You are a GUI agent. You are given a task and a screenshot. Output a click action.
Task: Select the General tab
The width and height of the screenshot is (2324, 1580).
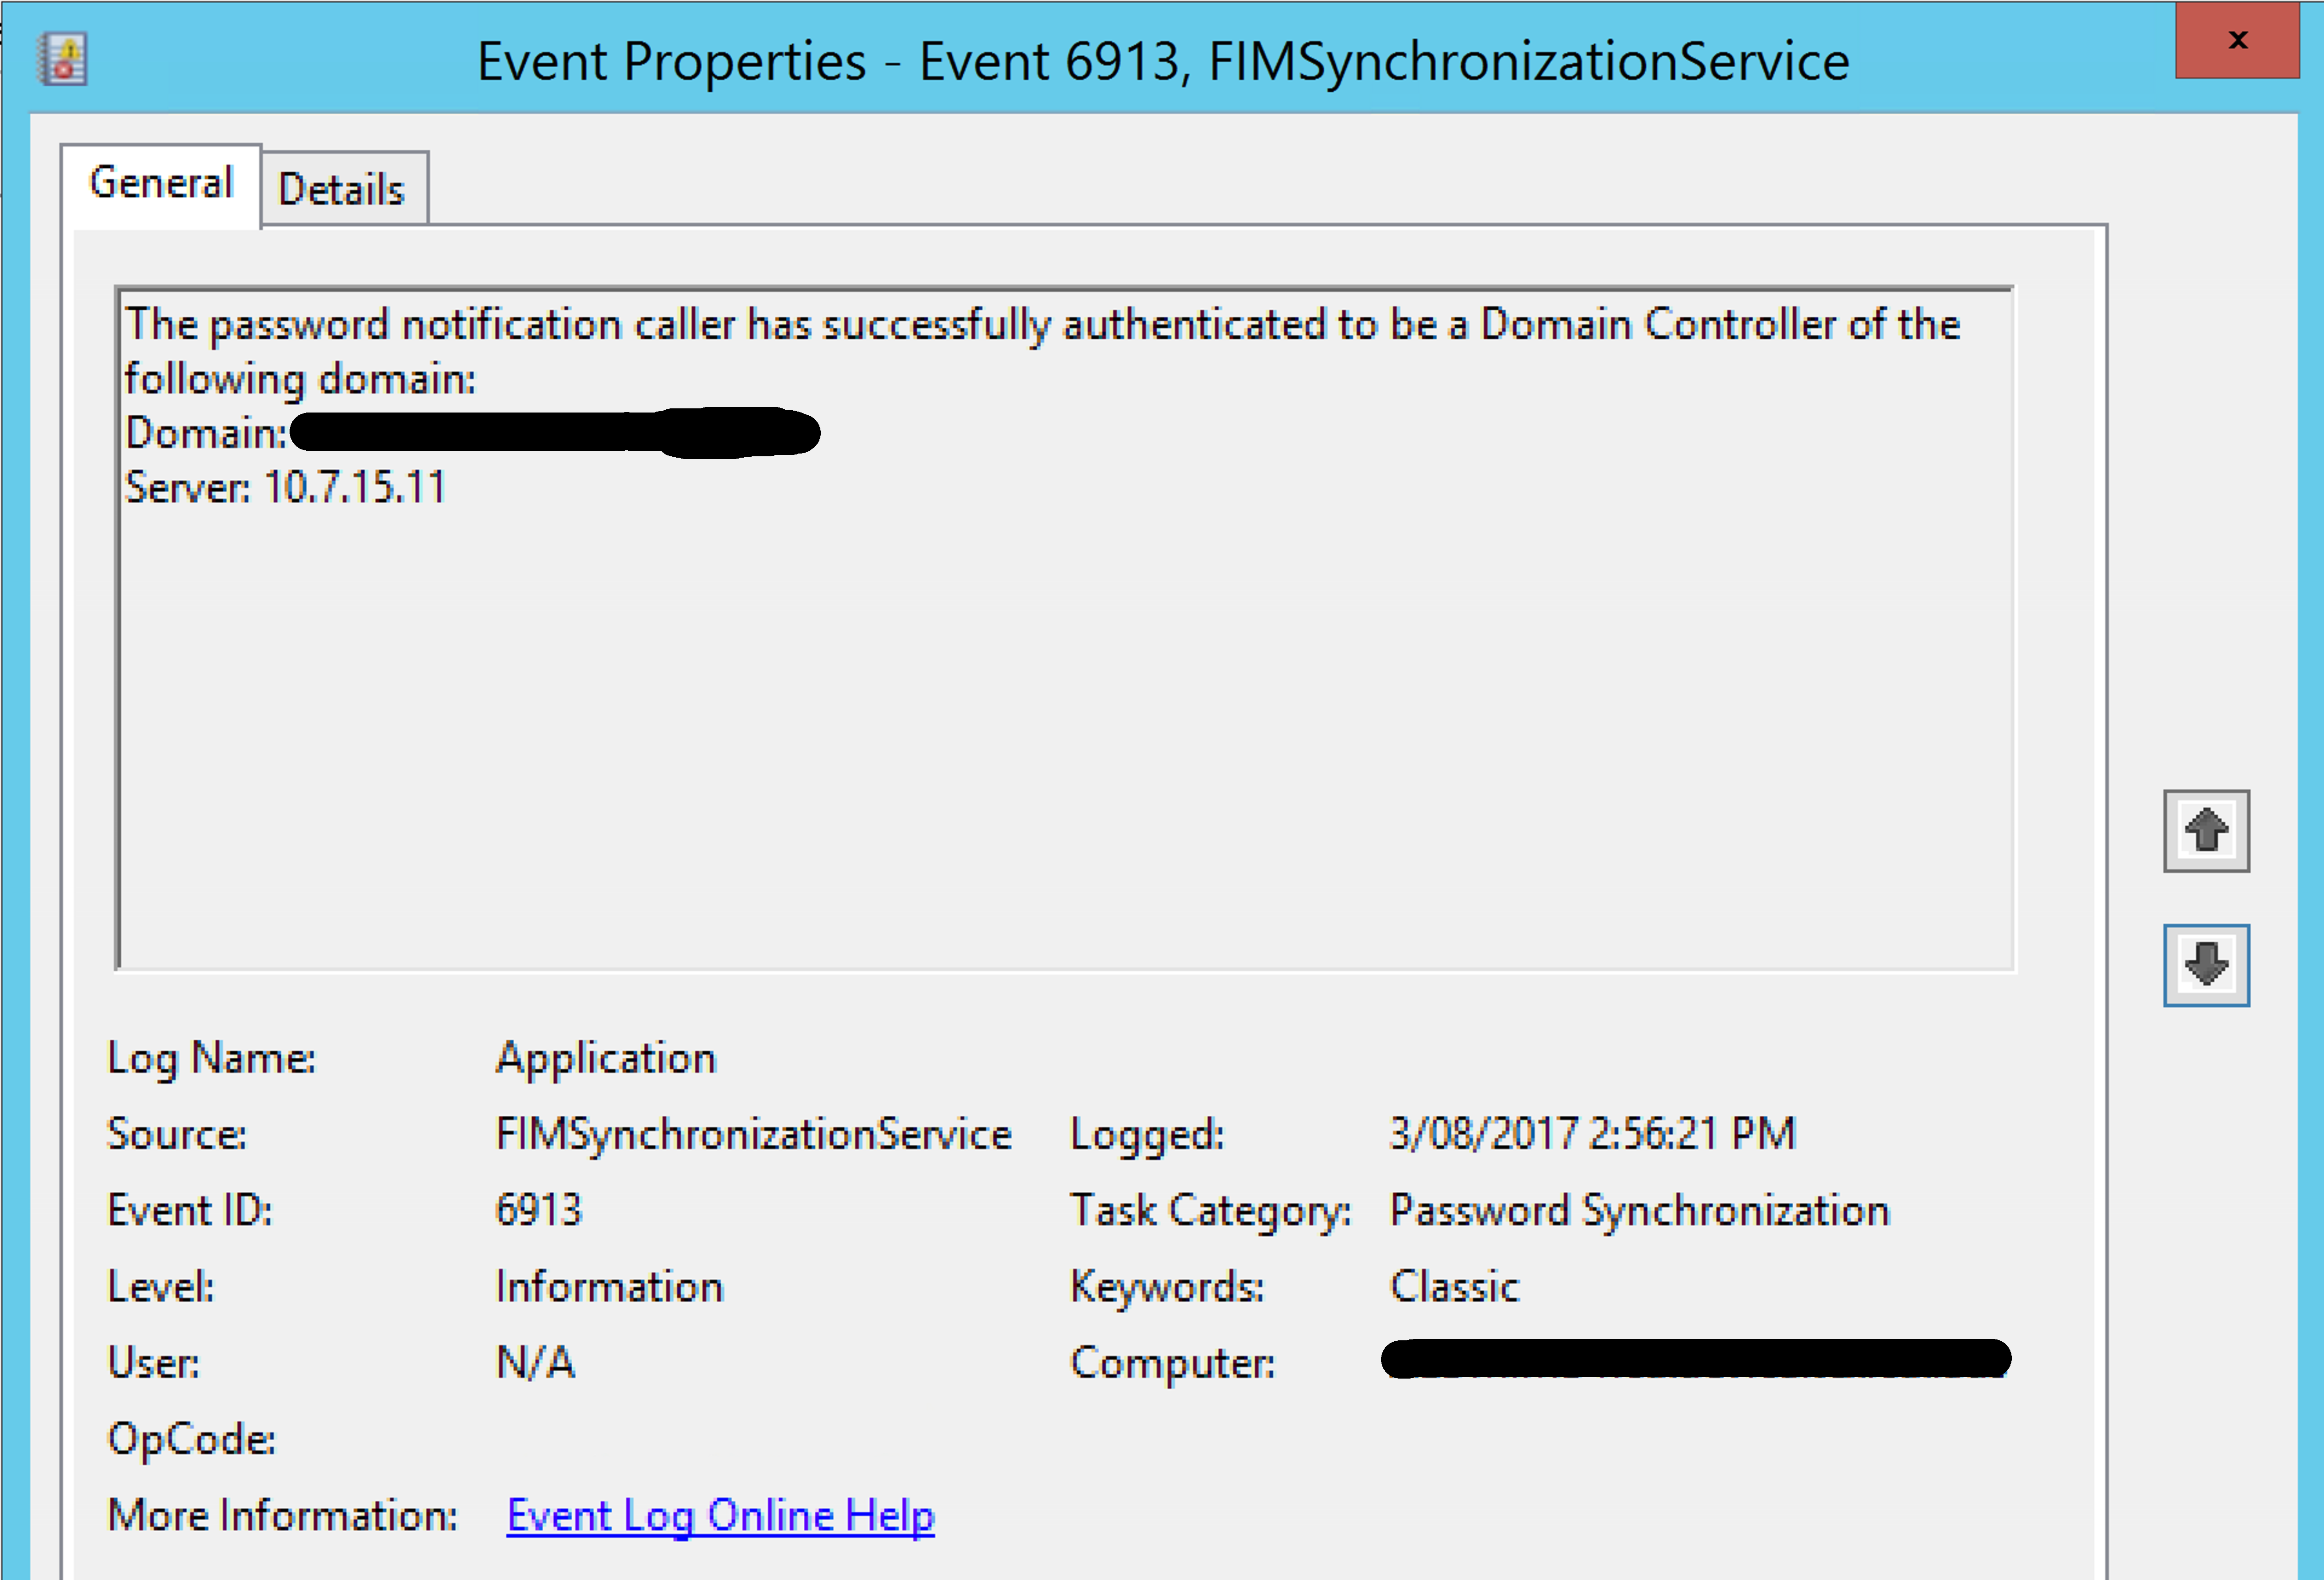click(x=161, y=184)
